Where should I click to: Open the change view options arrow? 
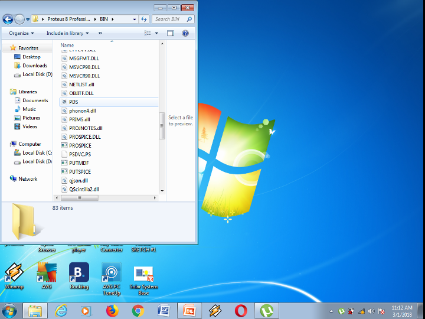coord(157,34)
